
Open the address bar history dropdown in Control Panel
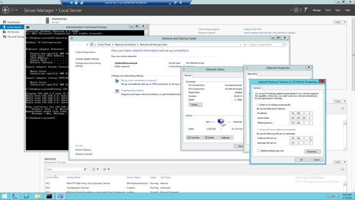[241, 44]
